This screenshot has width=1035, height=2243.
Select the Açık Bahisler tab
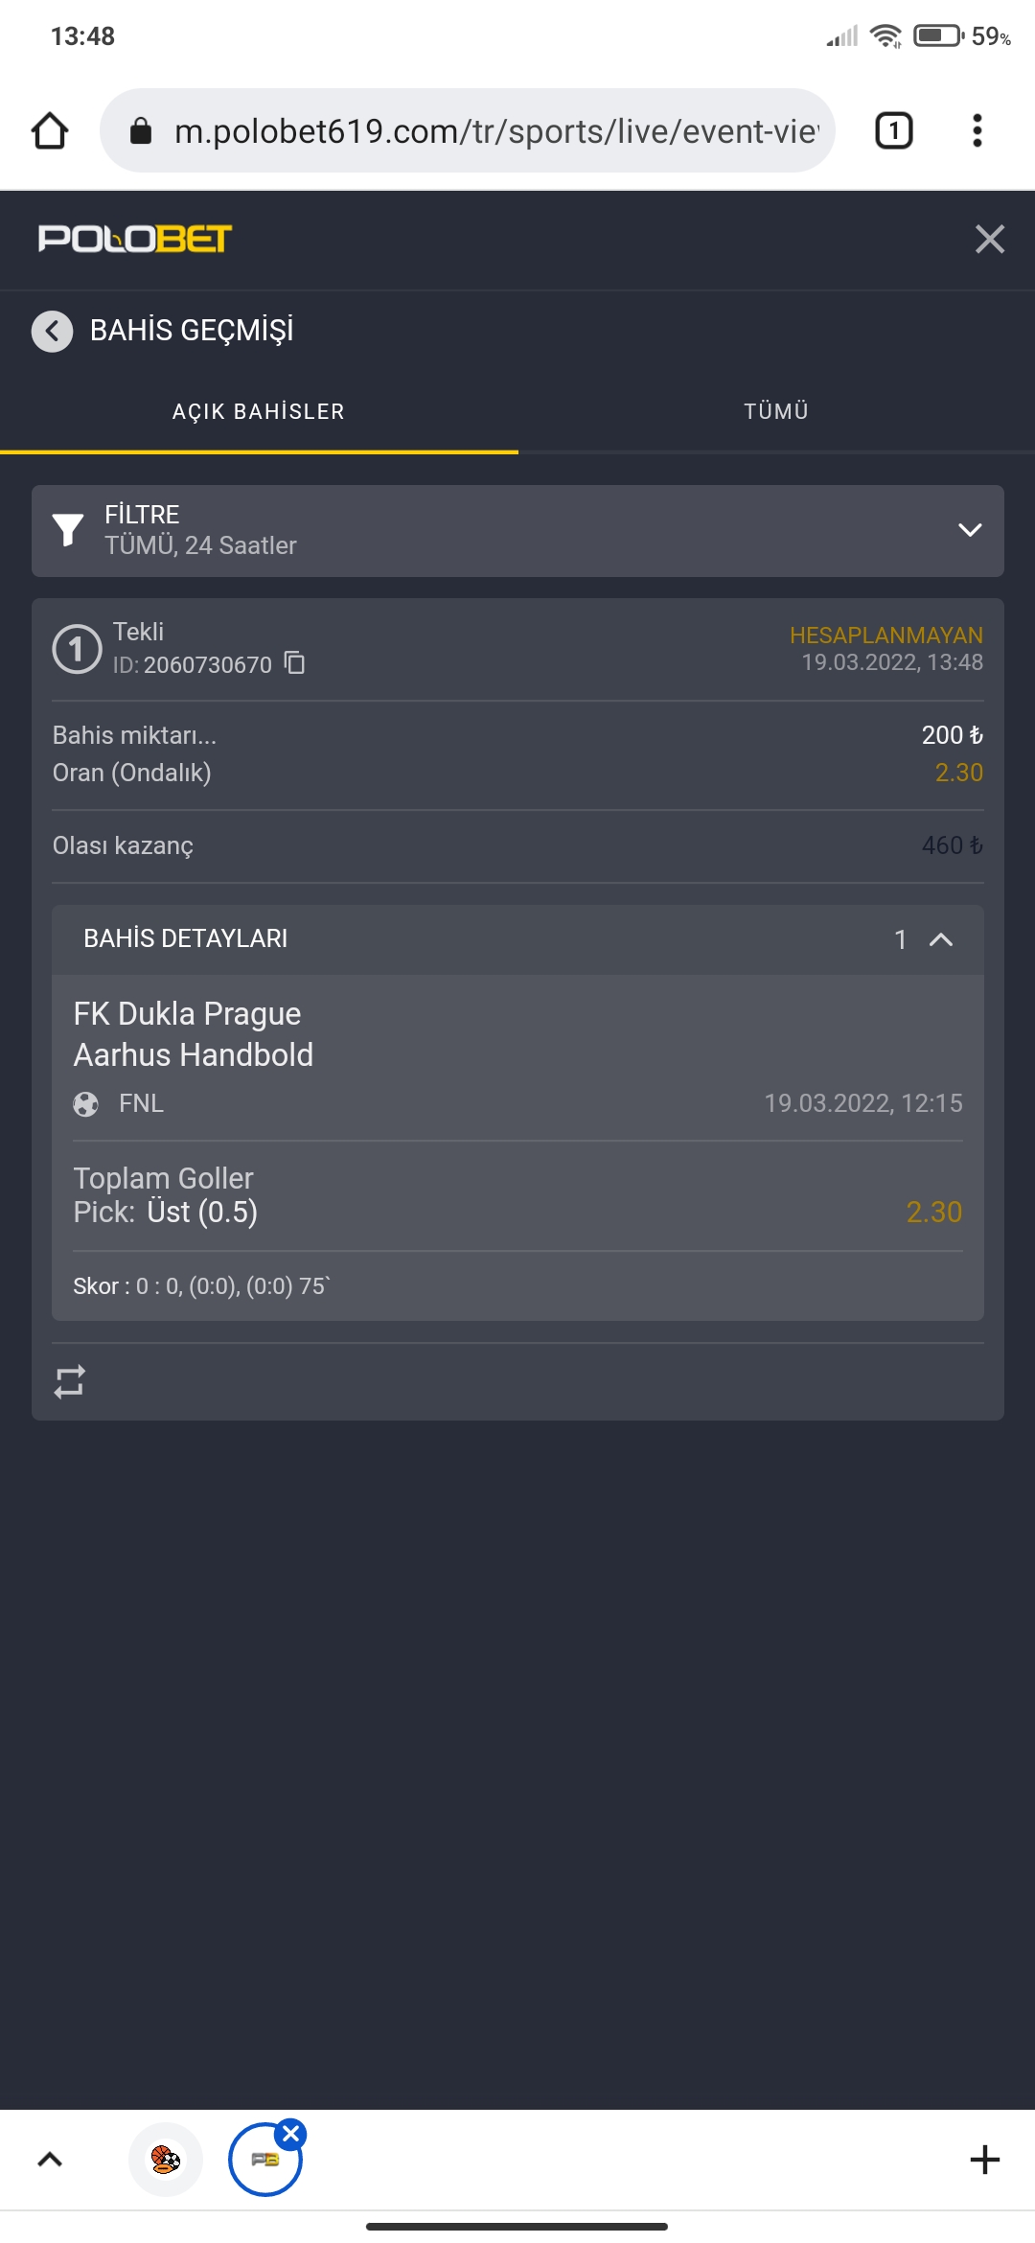tap(259, 412)
